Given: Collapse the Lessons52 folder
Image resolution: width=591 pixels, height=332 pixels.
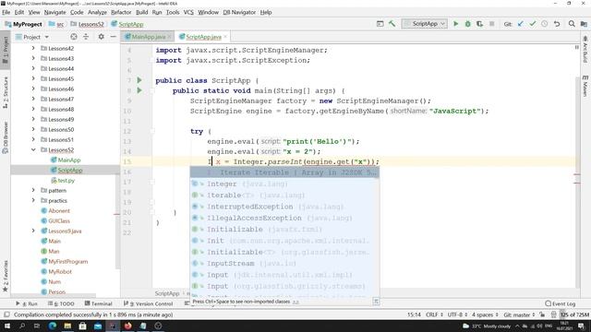Looking at the screenshot, I should pyautogui.click(x=33, y=149).
